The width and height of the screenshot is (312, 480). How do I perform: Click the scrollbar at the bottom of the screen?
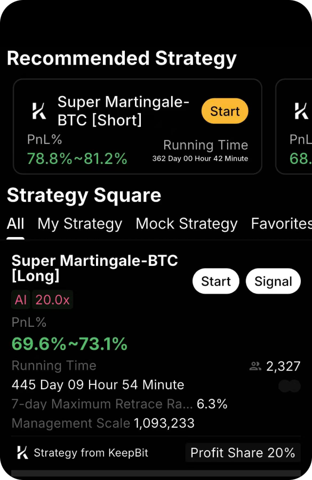click(156, 472)
